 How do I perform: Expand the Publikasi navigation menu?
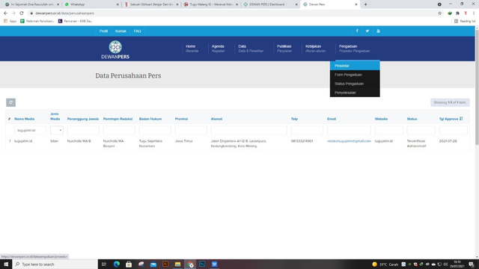[284, 49]
